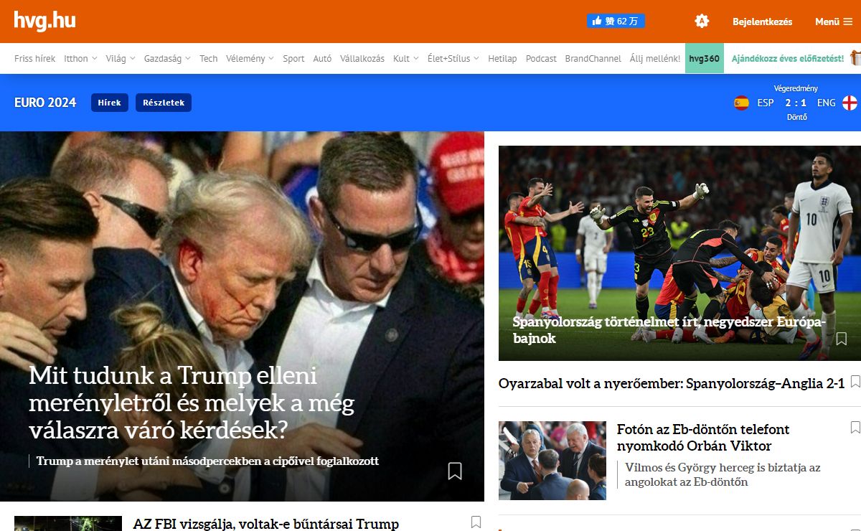Open the hamburger Menü button
The width and height of the screenshot is (861, 531).
coord(834,22)
